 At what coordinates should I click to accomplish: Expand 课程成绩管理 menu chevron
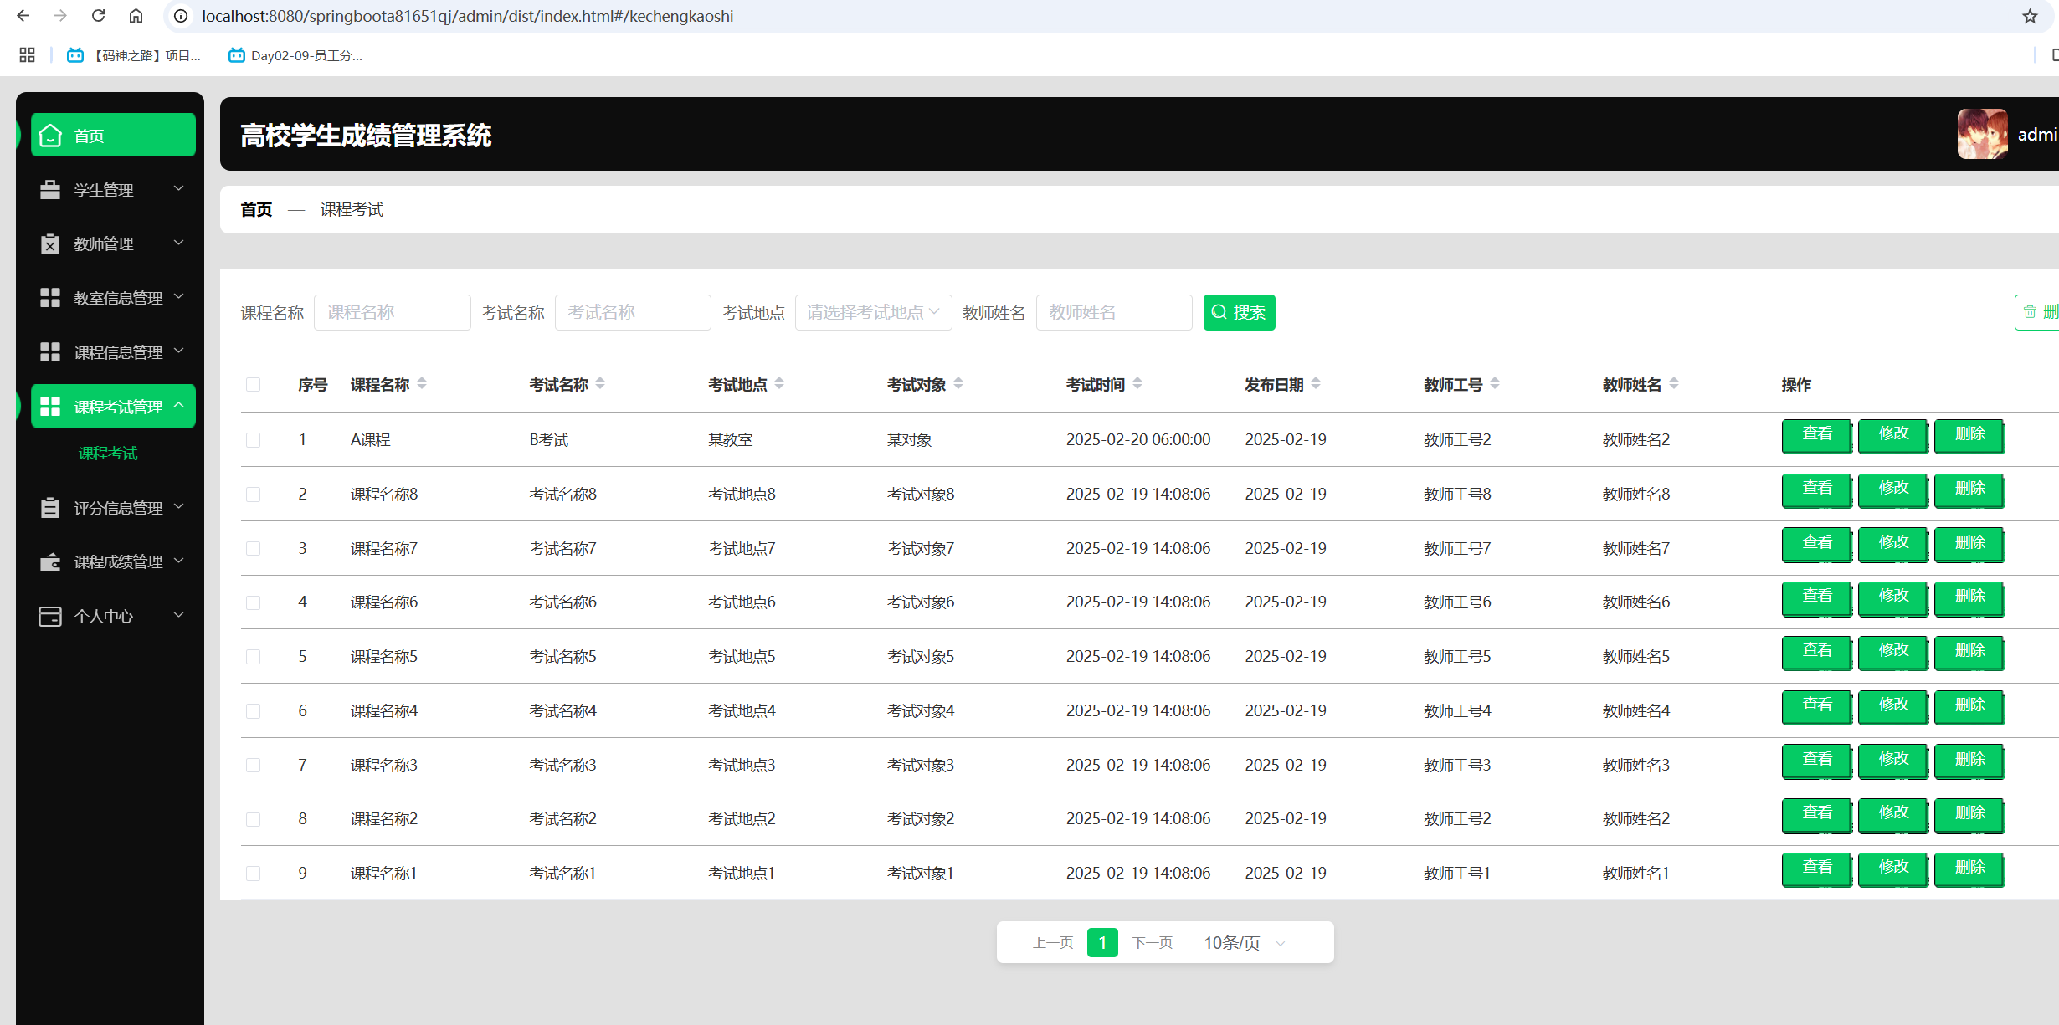[x=178, y=561]
